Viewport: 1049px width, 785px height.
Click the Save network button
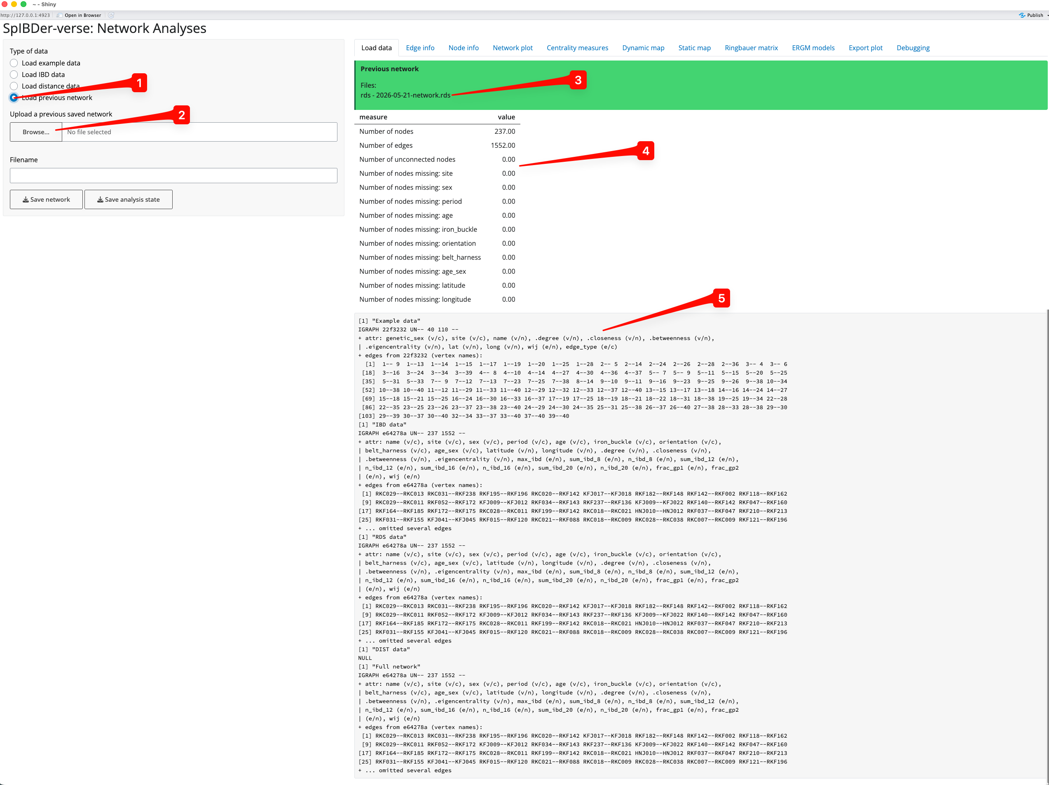tap(47, 200)
